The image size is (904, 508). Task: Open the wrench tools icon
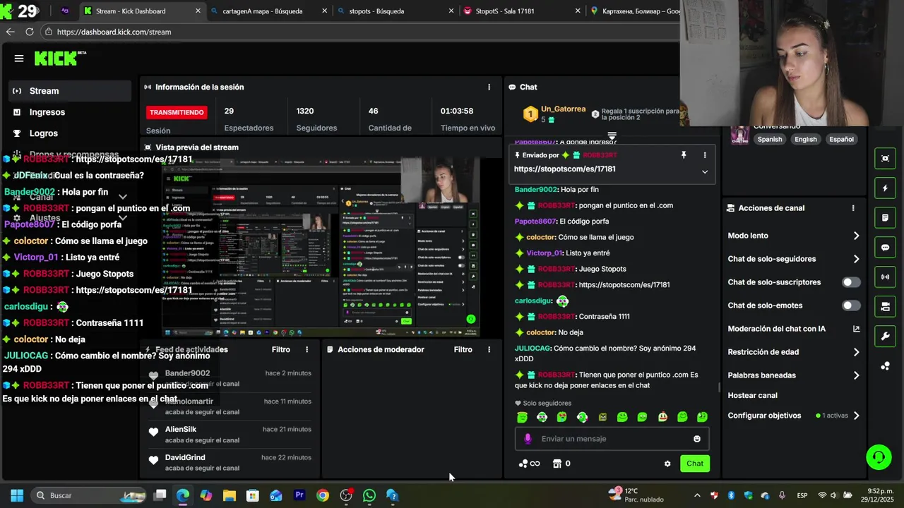[885, 337]
